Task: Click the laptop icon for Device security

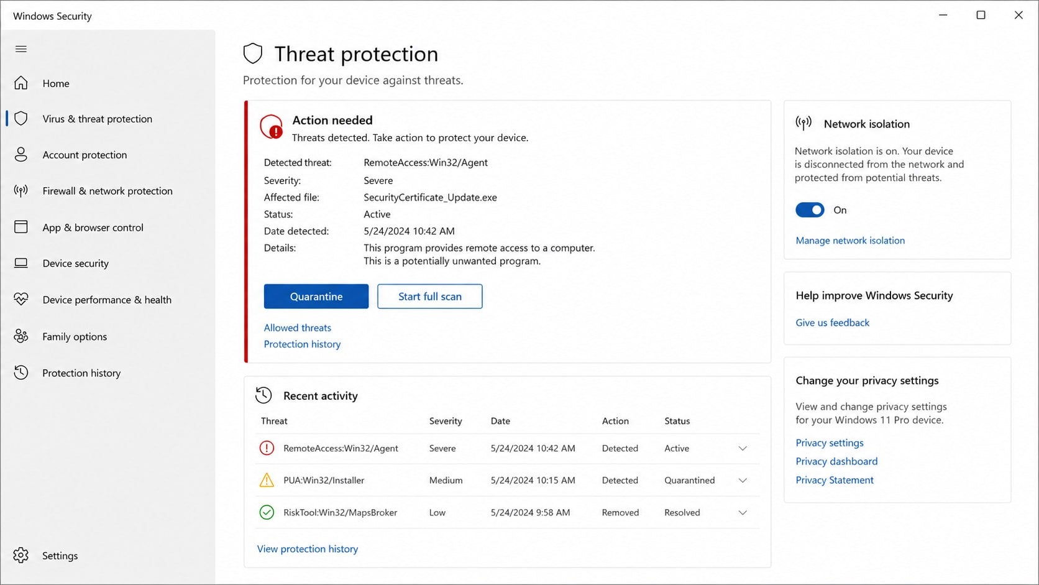Action: (x=21, y=263)
